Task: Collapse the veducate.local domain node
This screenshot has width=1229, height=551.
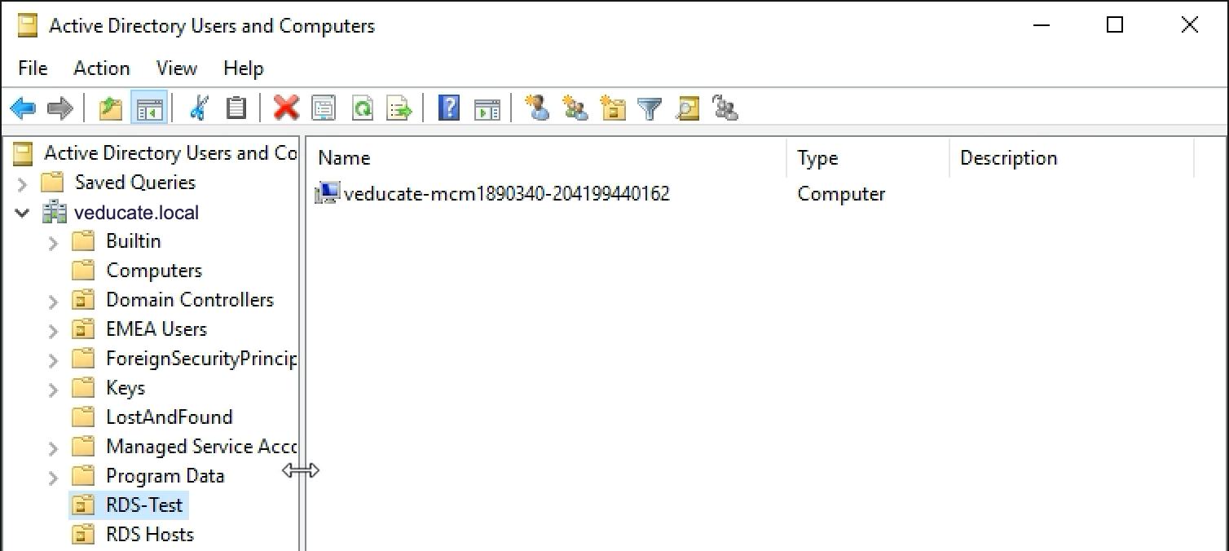Action: pos(23,214)
